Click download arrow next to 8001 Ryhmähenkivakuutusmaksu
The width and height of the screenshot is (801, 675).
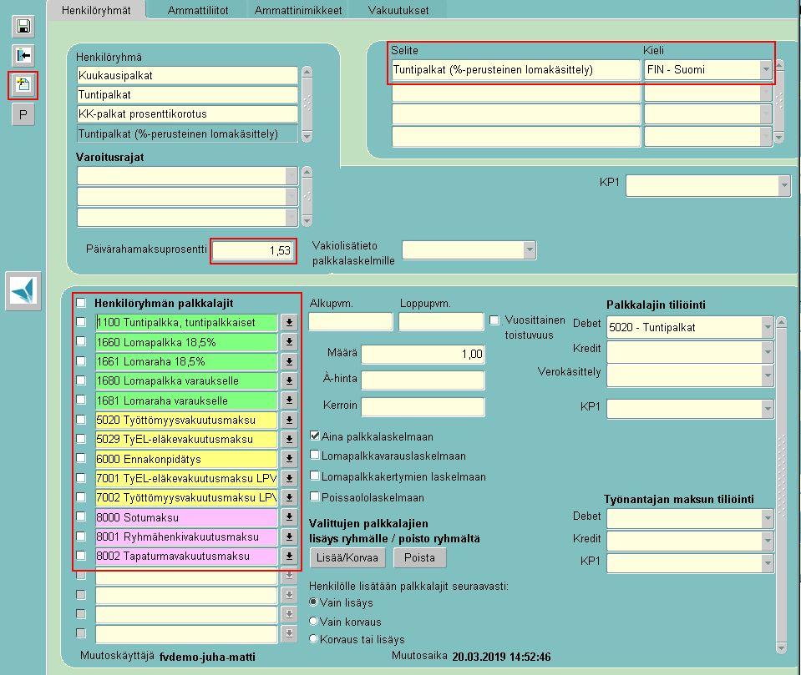tap(289, 536)
